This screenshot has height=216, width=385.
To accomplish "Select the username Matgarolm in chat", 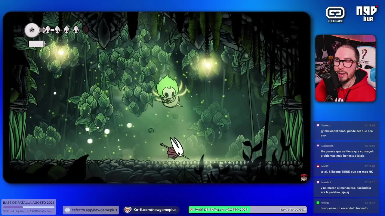I will coord(327,146).
